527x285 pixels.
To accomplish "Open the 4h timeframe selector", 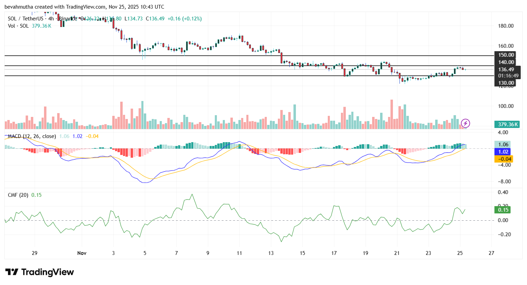I will pos(51,19).
